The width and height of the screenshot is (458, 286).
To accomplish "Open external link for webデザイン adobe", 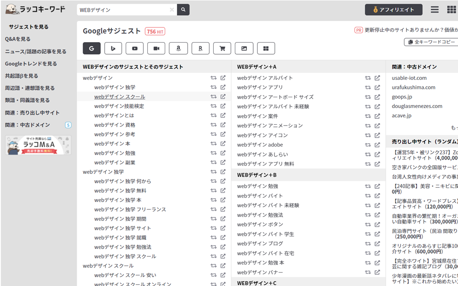I will tap(377, 145).
